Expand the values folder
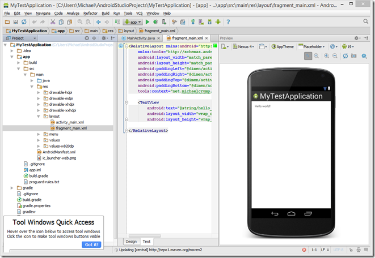Image resolution: width=375 pixels, height=258 pixels. 39,140
